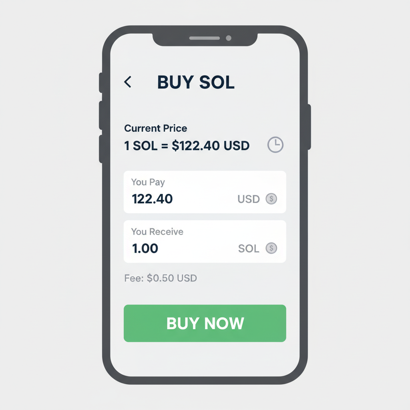410x410 pixels.
Task: Click the back arrow icon
Action: pos(127,82)
